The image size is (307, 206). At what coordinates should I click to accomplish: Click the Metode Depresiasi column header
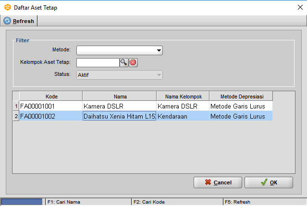pyautogui.click(x=241, y=97)
